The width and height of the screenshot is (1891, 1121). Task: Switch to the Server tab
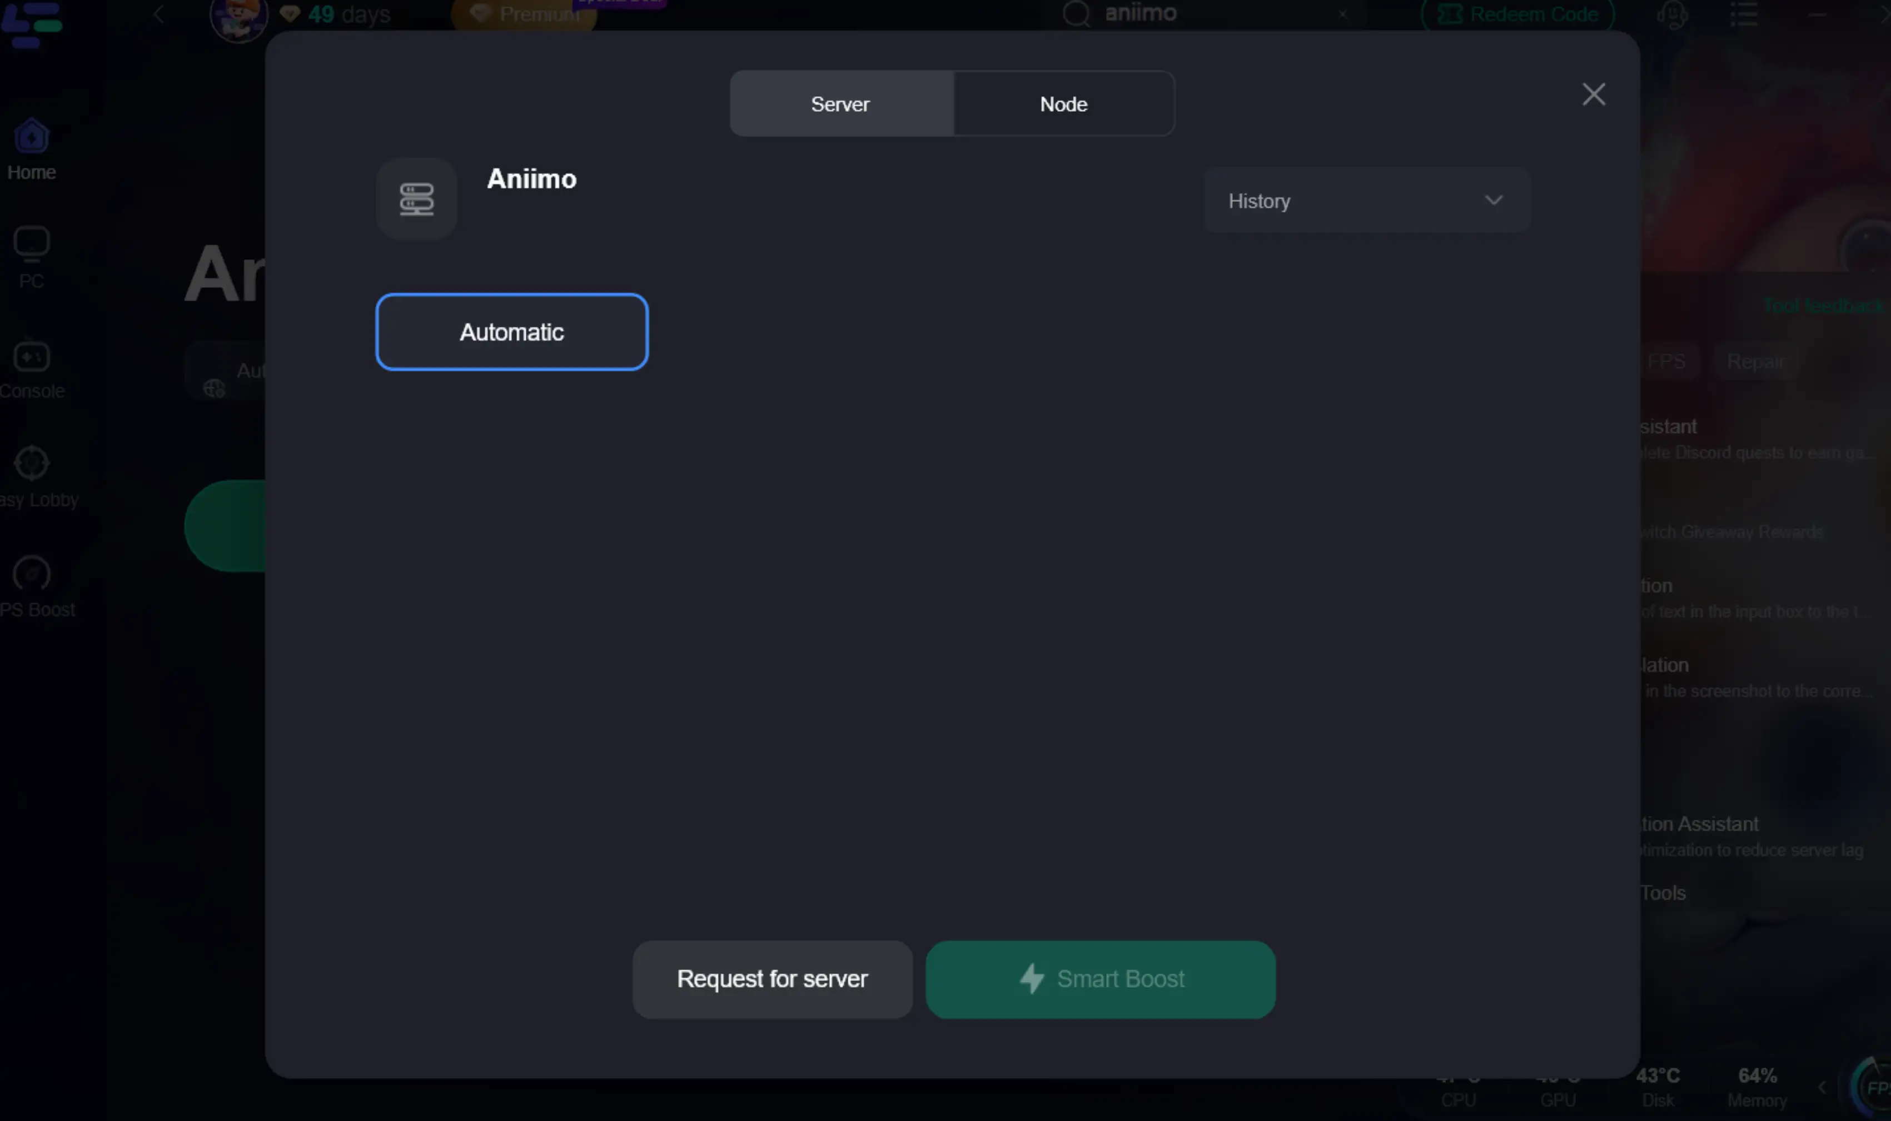pyautogui.click(x=840, y=104)
